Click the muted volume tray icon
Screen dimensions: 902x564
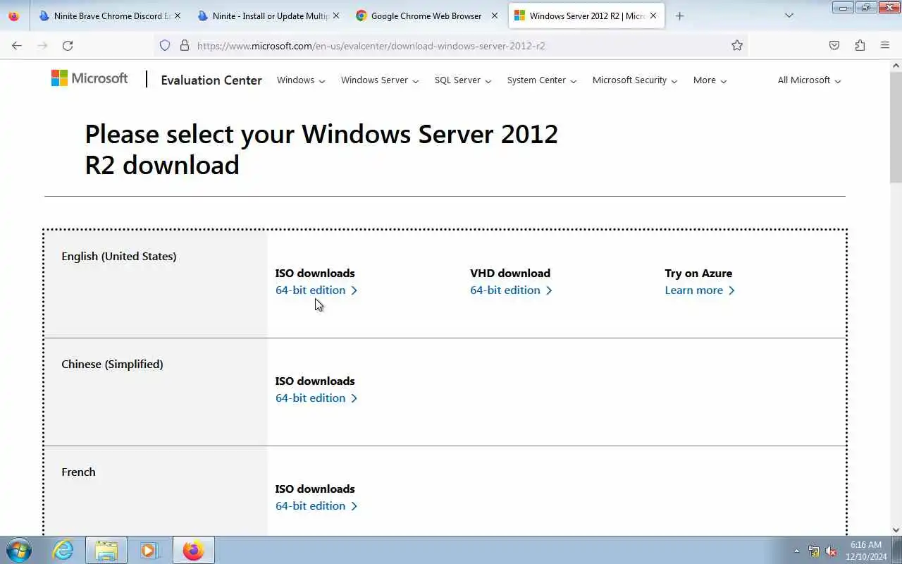(x=831, y=551)
